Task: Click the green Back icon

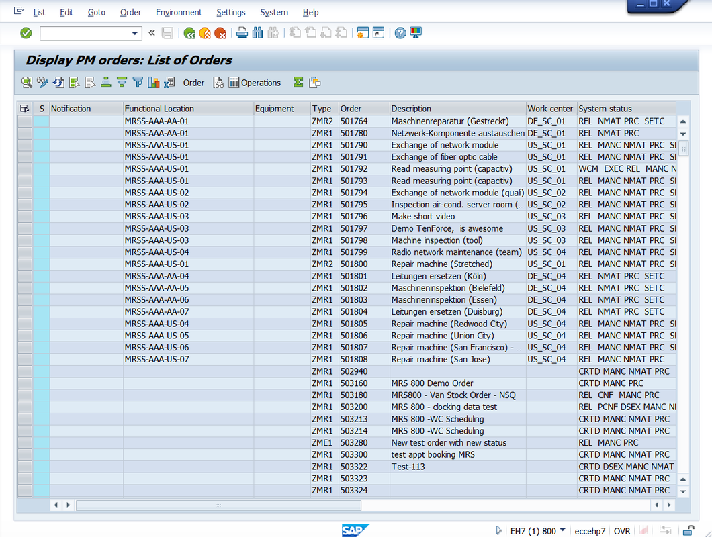Action: pyautogui.click(x=189, y=33)
